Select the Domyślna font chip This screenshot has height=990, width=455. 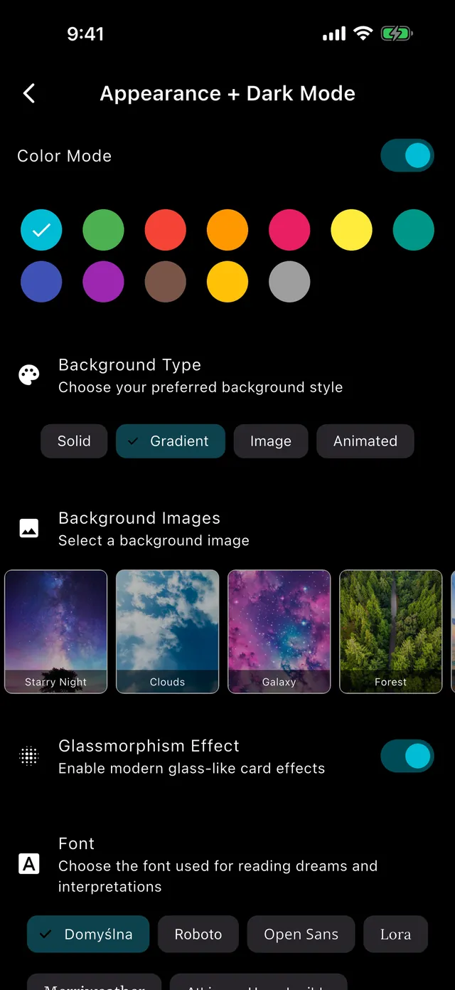[88, 934]
